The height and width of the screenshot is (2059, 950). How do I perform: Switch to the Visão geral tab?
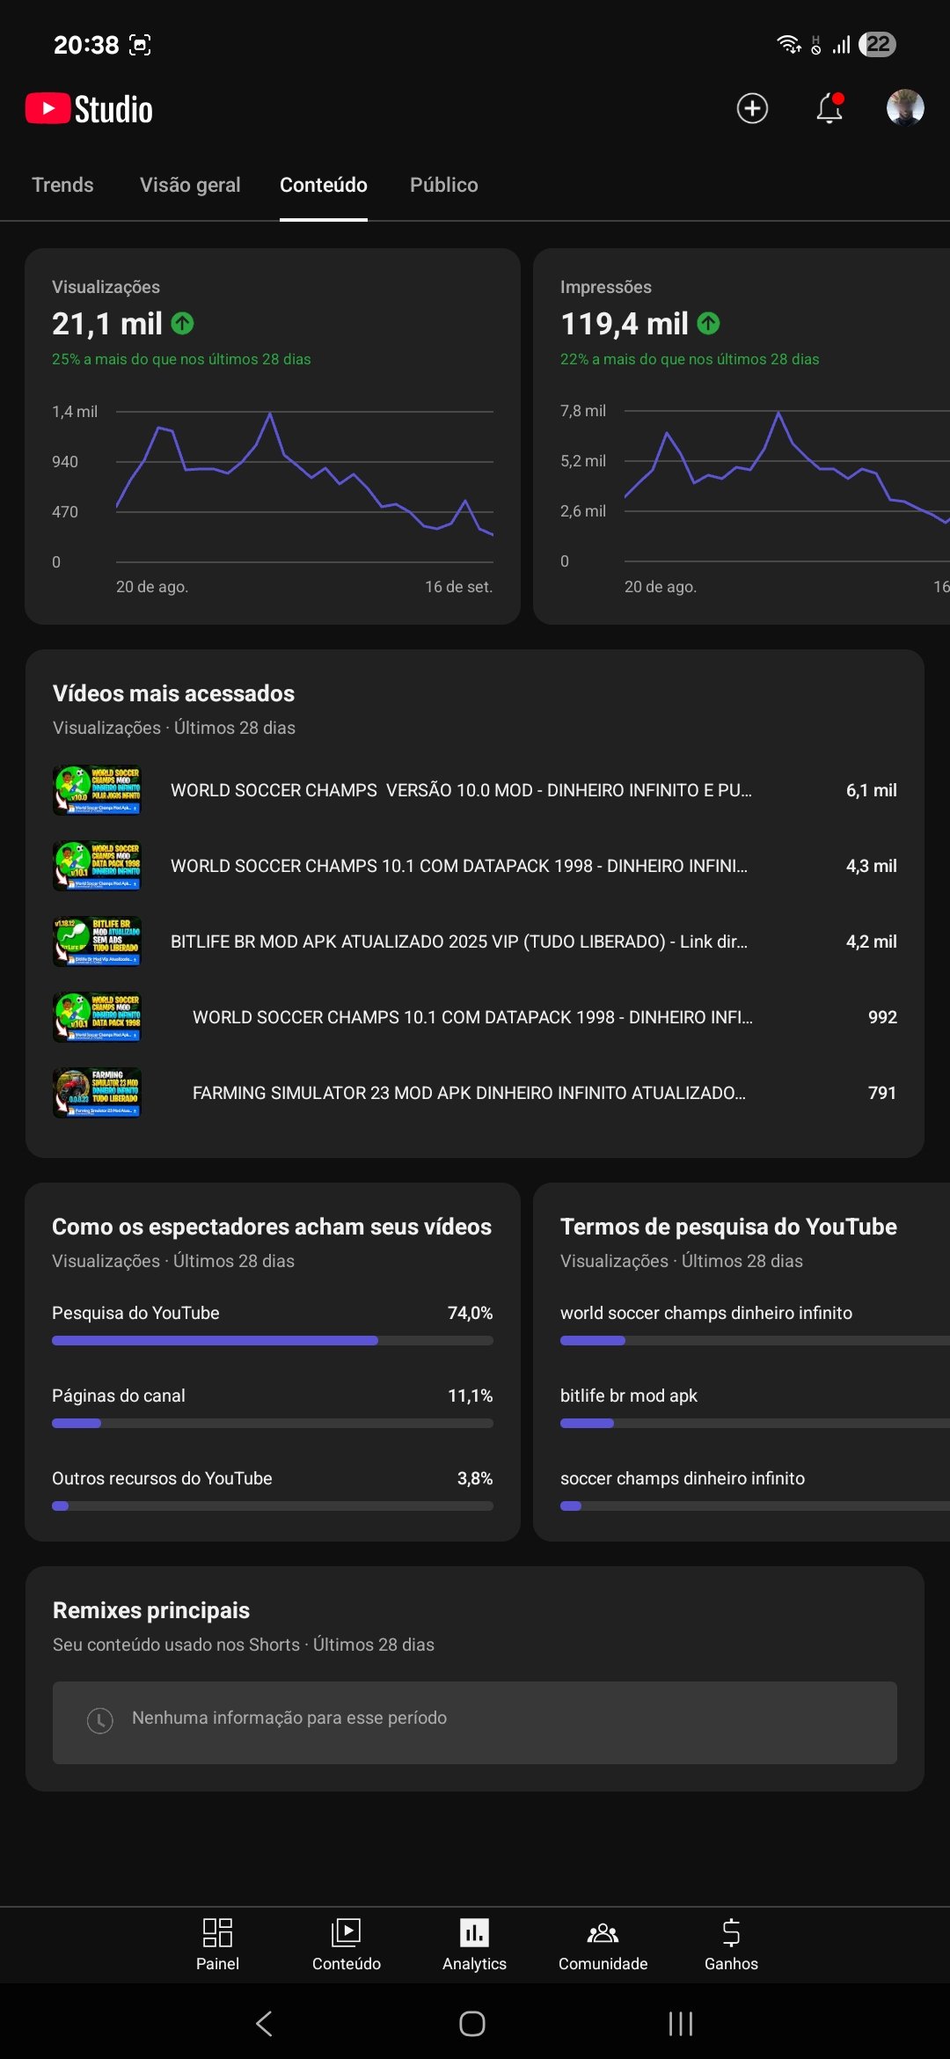pos(190,185)
